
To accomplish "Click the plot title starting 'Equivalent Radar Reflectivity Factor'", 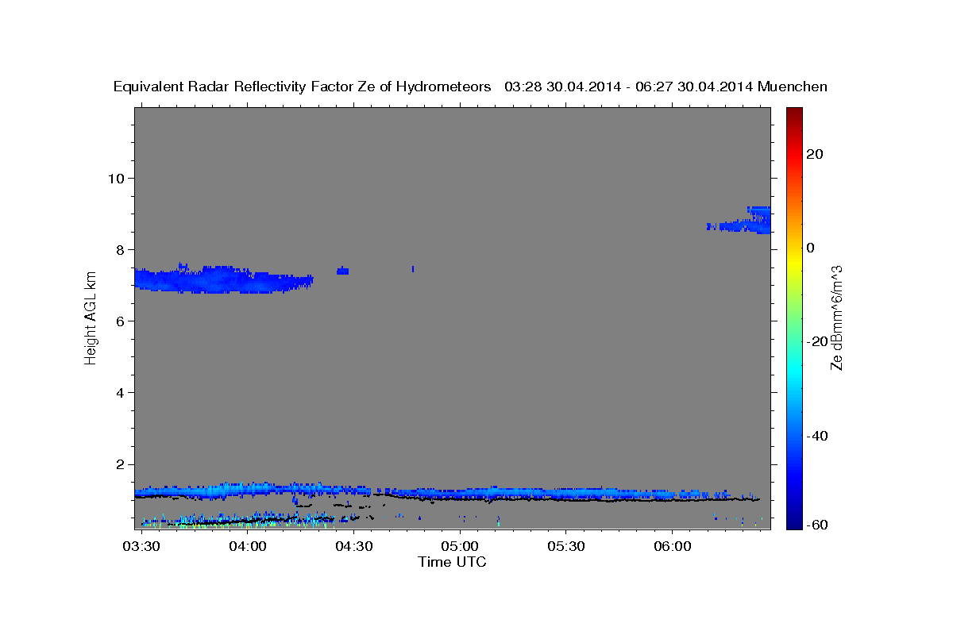I will [470, 87].
